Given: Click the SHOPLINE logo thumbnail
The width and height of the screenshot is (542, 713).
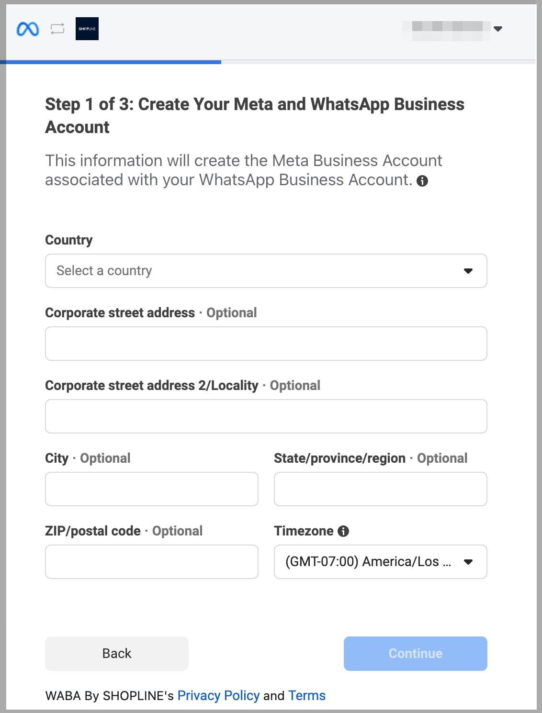Looking at the screenshot, I should (87, 29).
